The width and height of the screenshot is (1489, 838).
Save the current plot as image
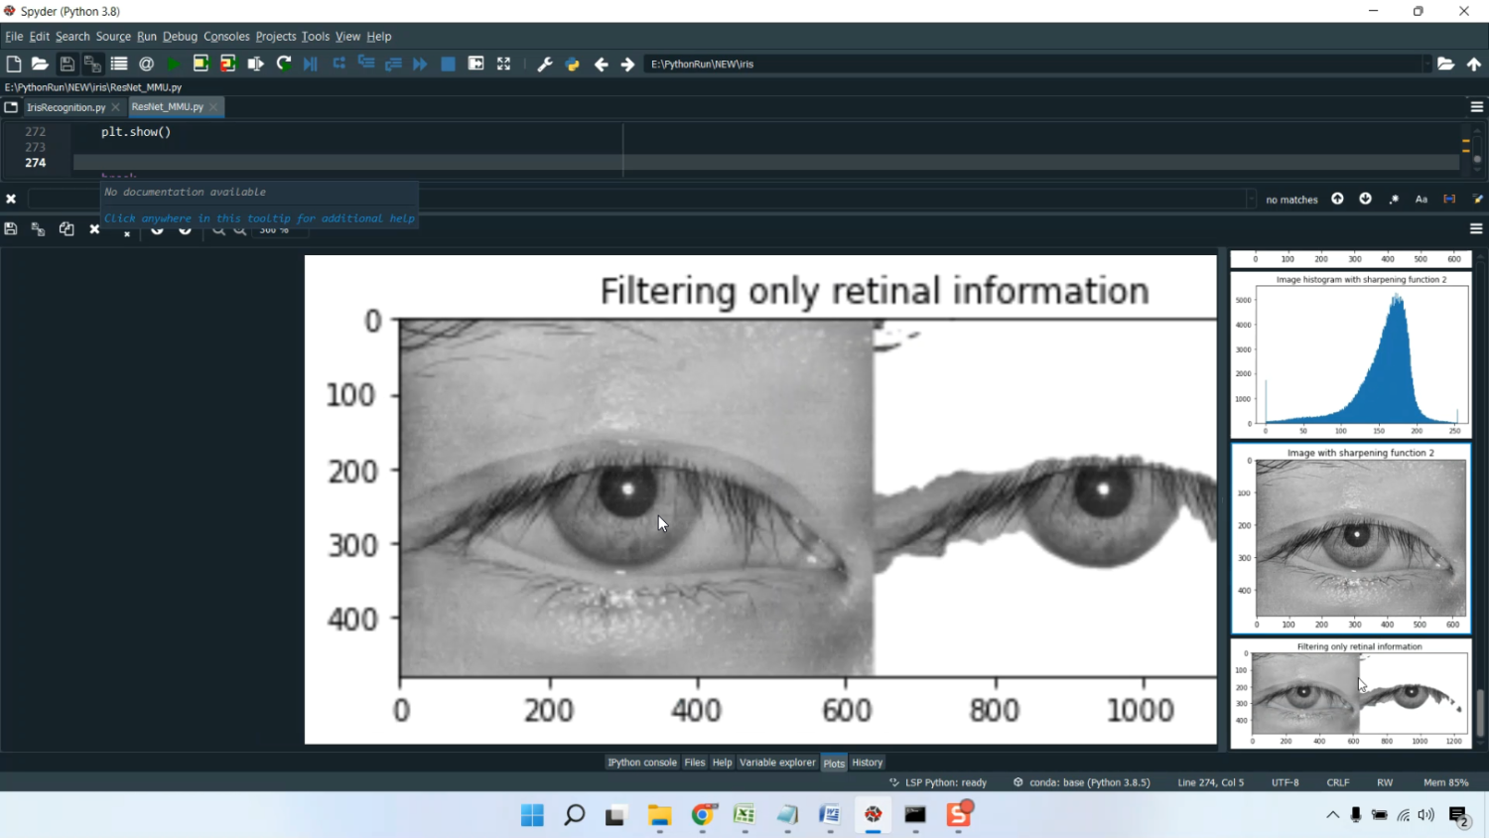tap(11, 229)
